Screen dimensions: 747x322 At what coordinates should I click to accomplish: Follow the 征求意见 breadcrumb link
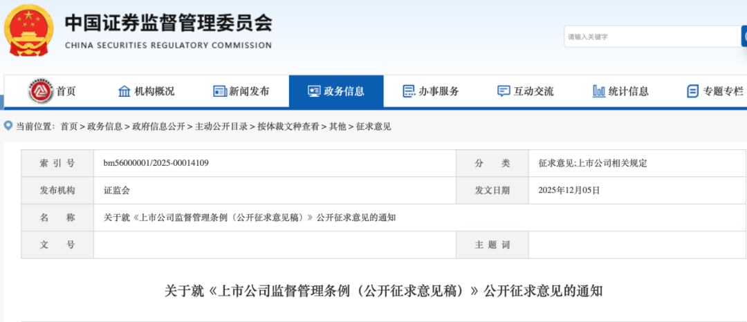pos(373,126)
